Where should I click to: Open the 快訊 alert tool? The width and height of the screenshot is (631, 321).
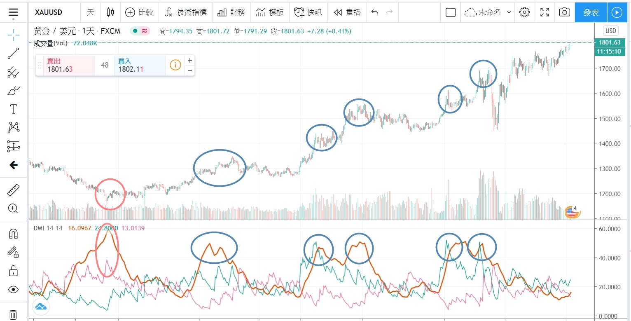pyautogui.click(x=308, y=12)
